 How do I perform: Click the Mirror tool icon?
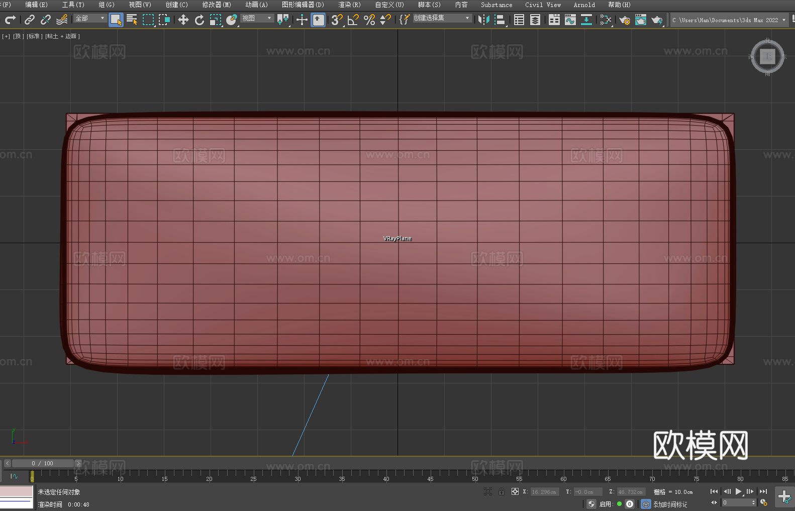484,20
